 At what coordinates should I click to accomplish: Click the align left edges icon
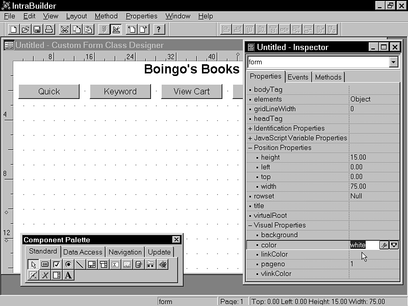pyautogui.click(x=226, y=29)
